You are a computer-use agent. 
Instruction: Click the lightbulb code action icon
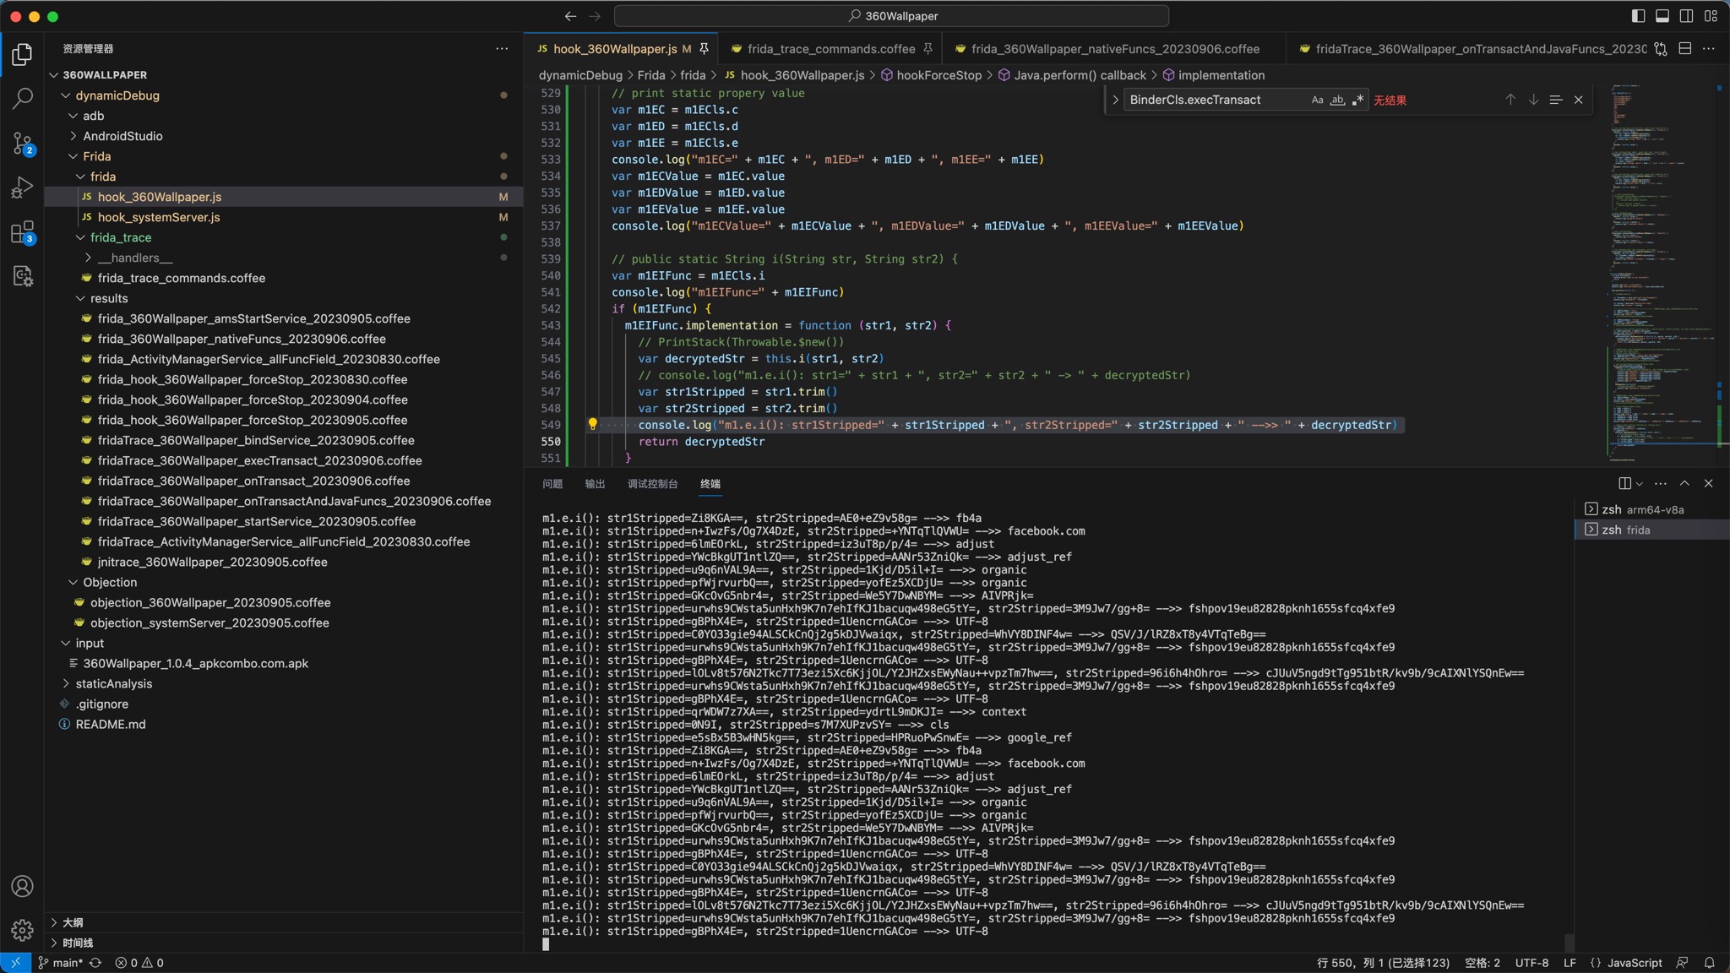coord(592,424)
